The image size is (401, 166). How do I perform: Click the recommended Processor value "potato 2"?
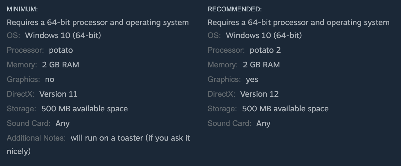coord(265,50)
